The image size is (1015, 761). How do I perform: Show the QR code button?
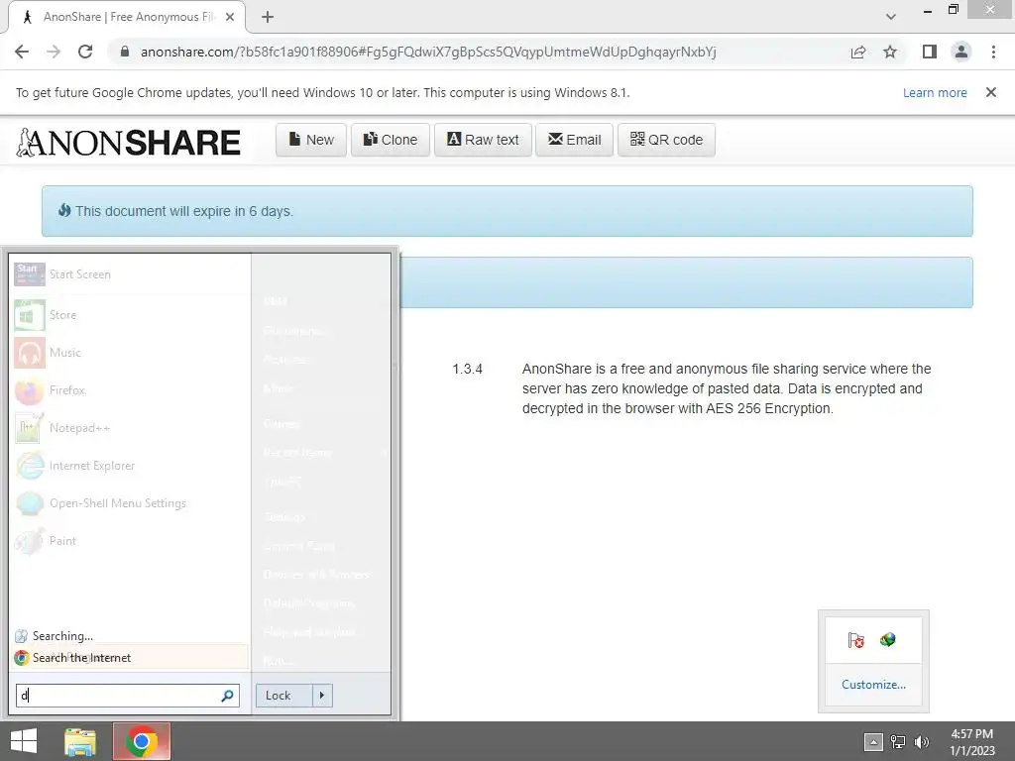pos(666,140)
